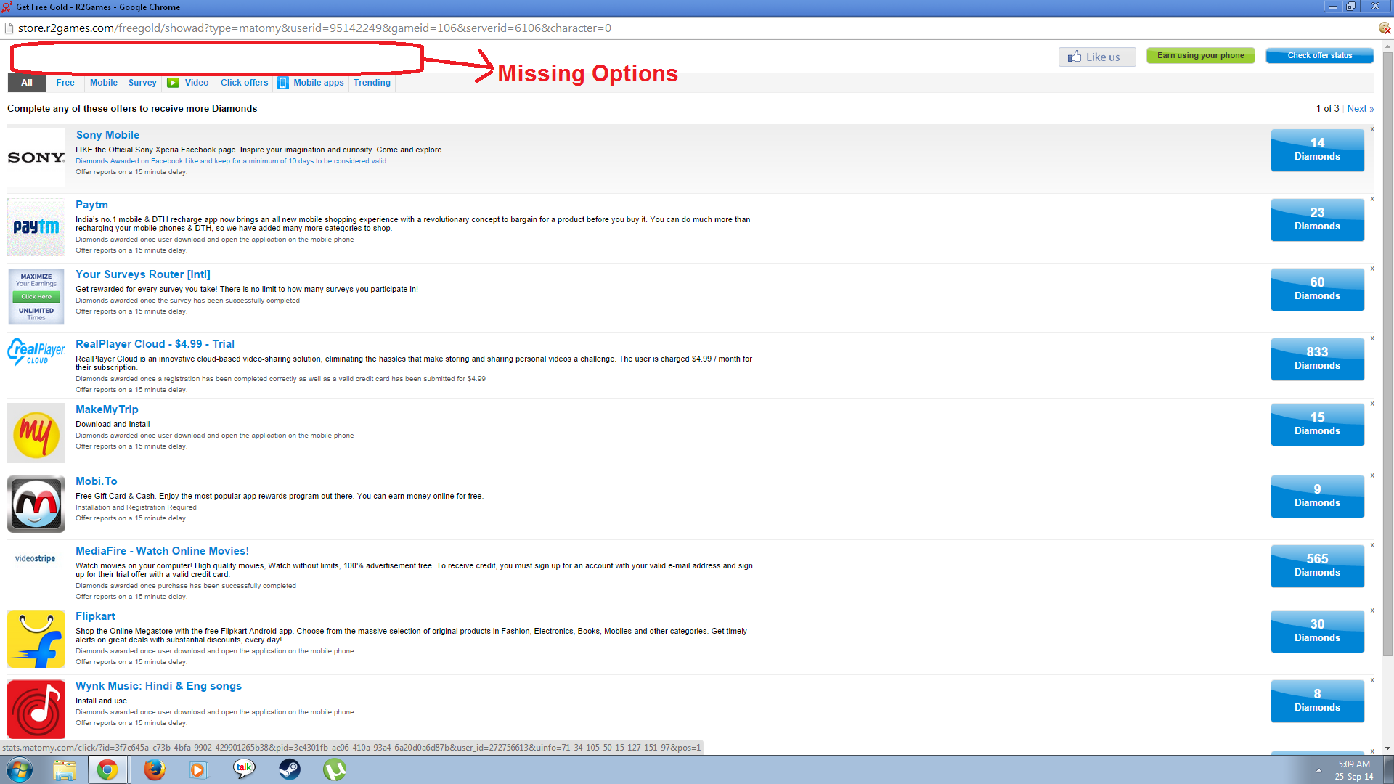The image size is (1394, 784).
Task: Open the Survey tab
Action: 142,83
